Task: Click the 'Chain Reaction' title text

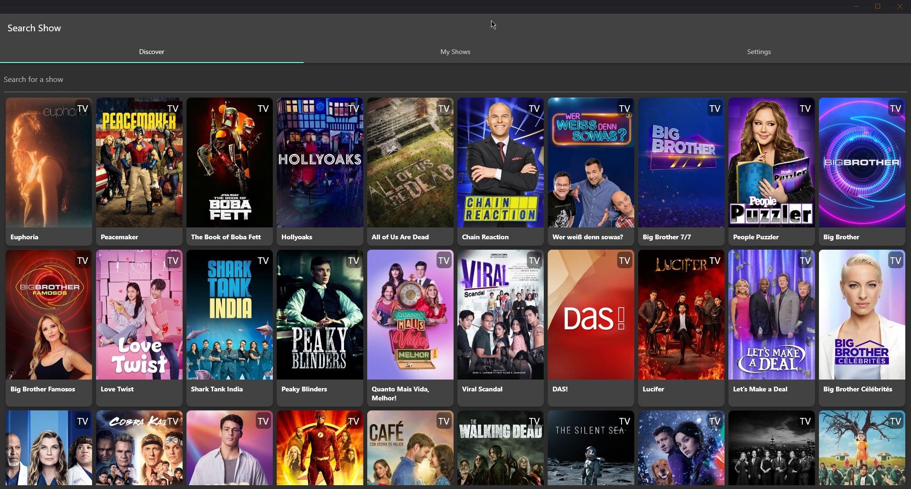Action: (x=485, y=237)
